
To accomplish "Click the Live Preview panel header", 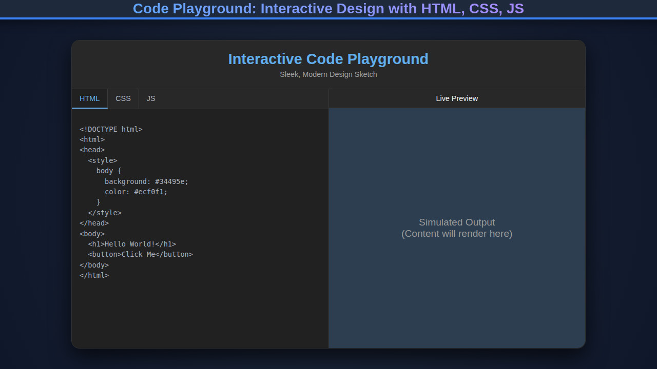I will pyautogui.click(x=457, y=98).
